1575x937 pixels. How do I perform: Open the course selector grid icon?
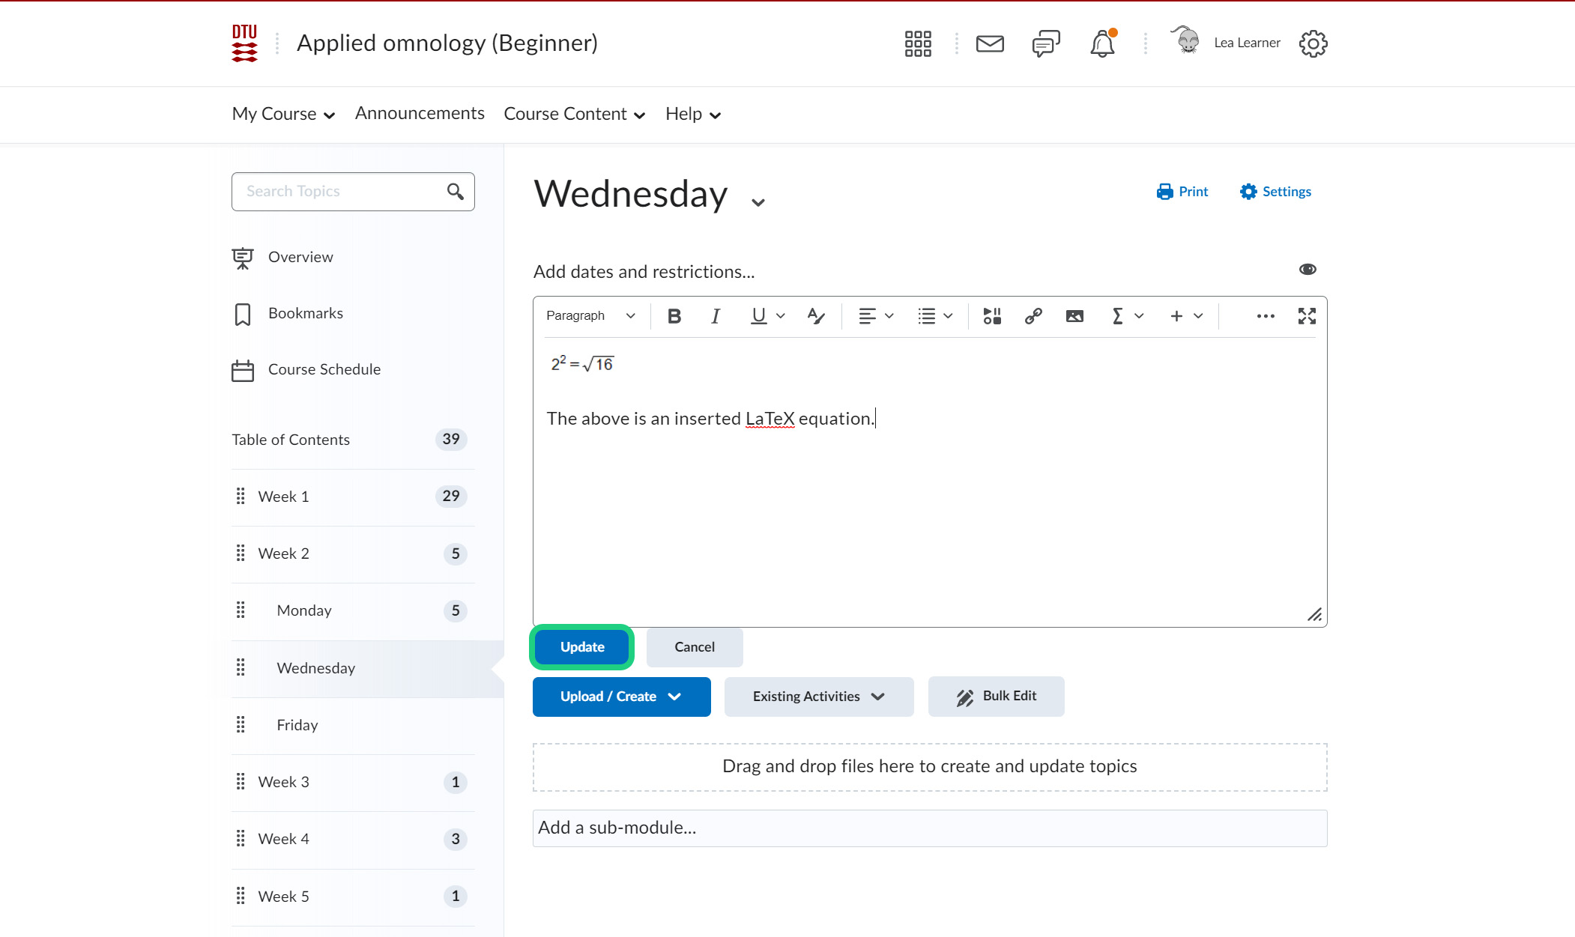(918, 43)
